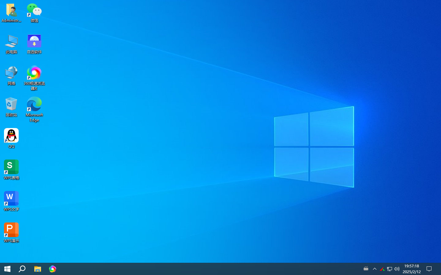Select the WeChat (微信) desktop shortcut
441x275 pixels.
[34, 13]
